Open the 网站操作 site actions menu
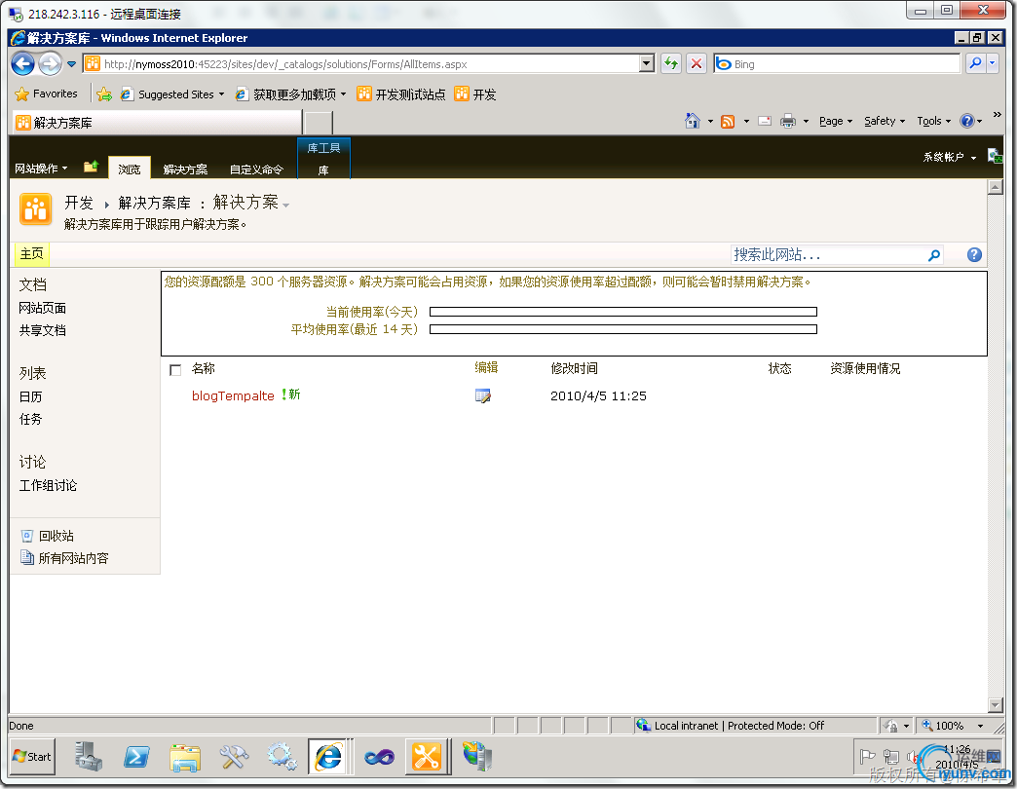Image resolution: width=1017 pixels, height=789 pixels. [41, 169]
